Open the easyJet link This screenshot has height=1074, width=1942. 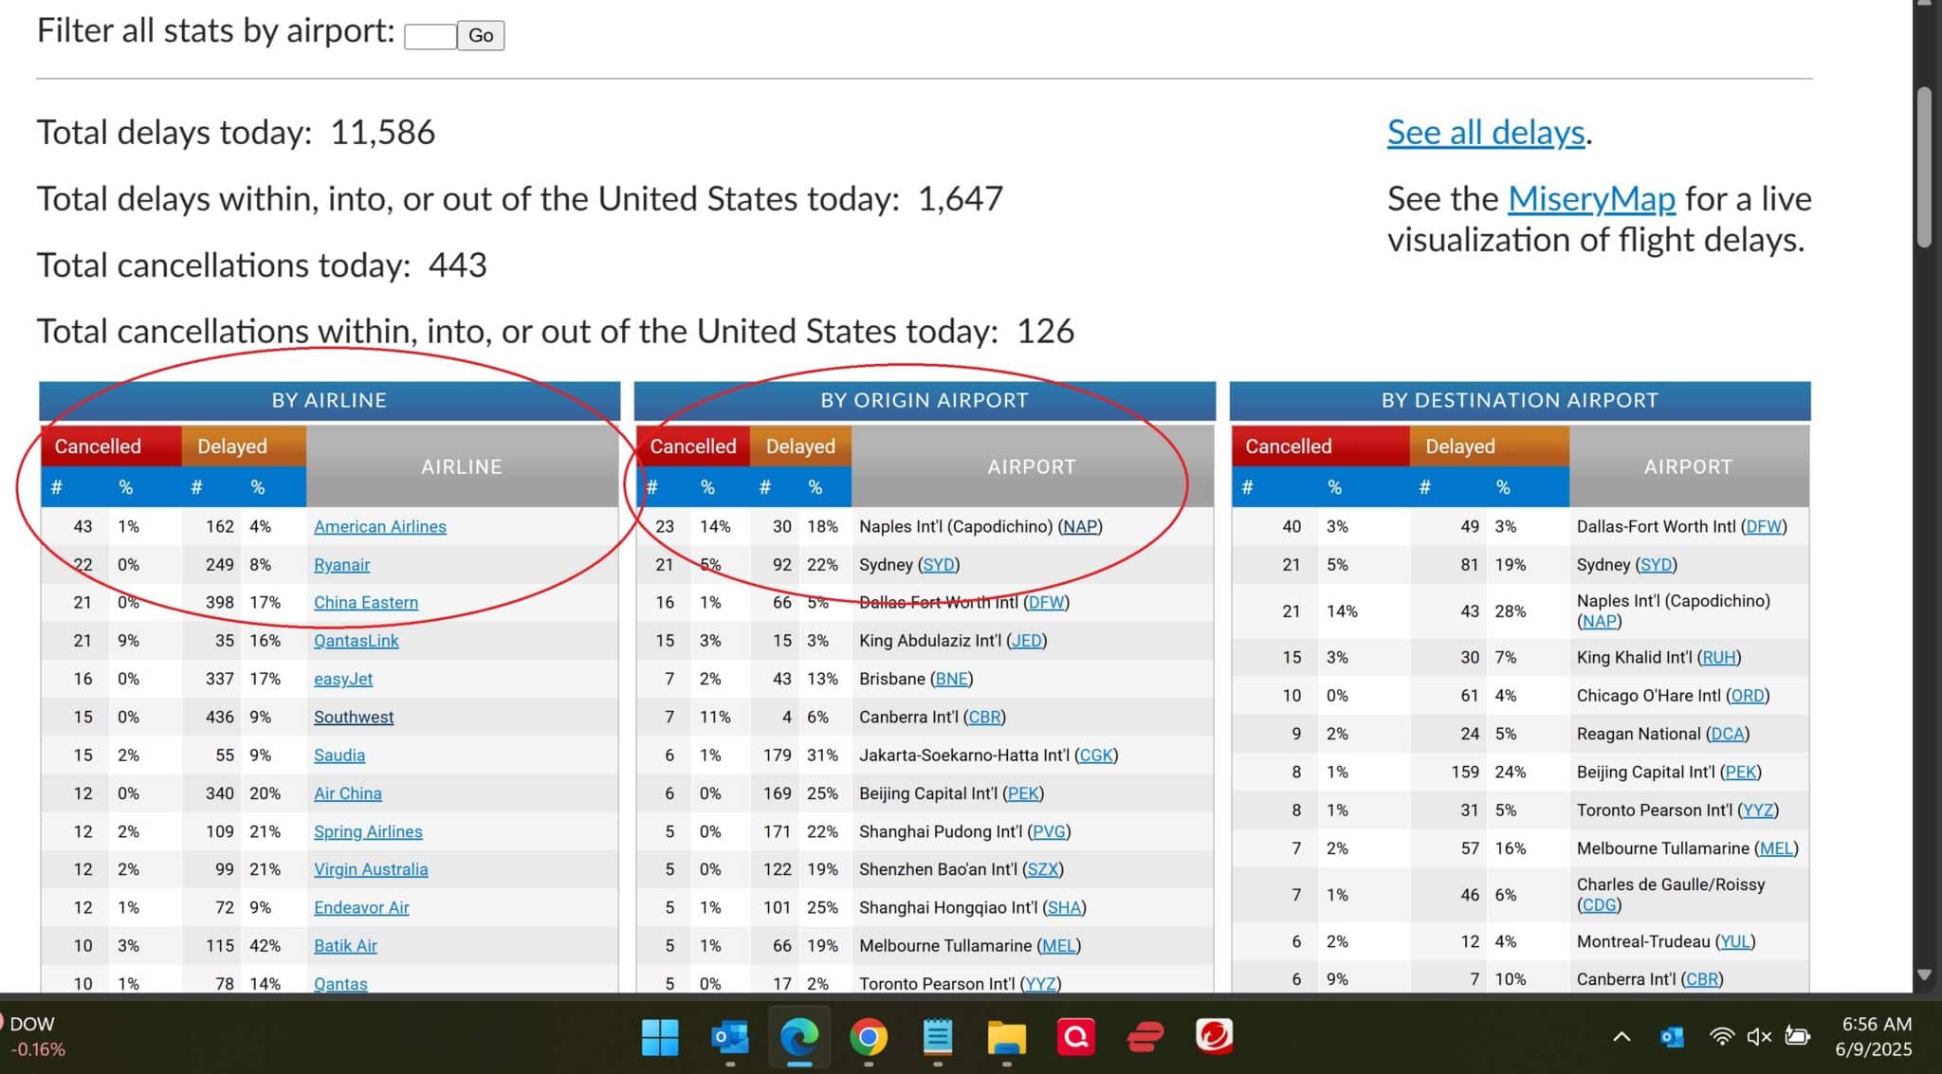point(343,680)
